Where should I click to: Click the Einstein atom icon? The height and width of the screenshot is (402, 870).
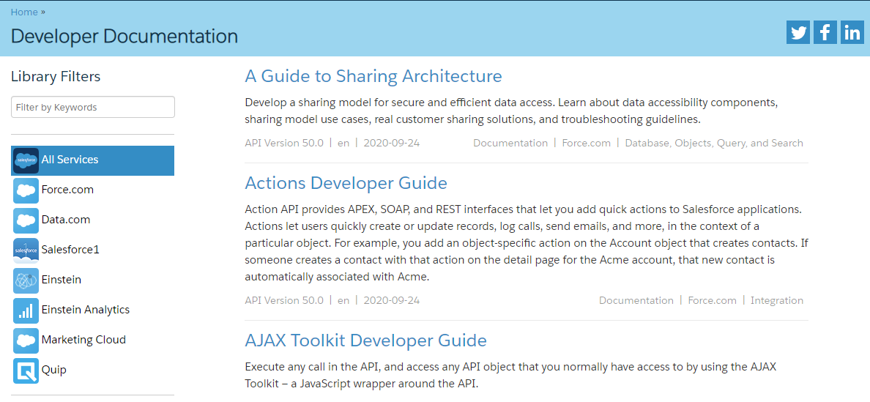(26, 280)
